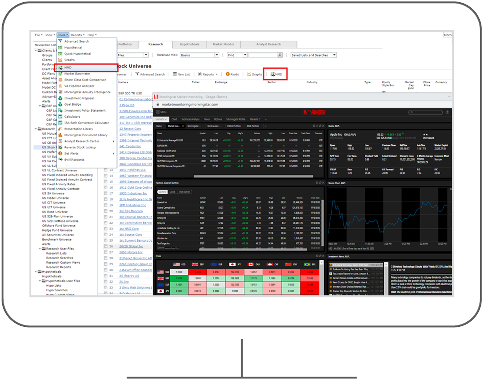483x381 pixels.
Task: Select Quick Hypothetical in Tools menu
Action: [x=77, y=54]
